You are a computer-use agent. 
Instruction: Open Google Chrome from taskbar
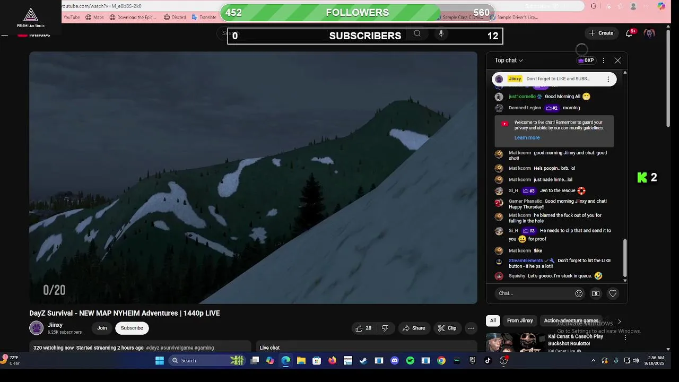coord(441,361)
